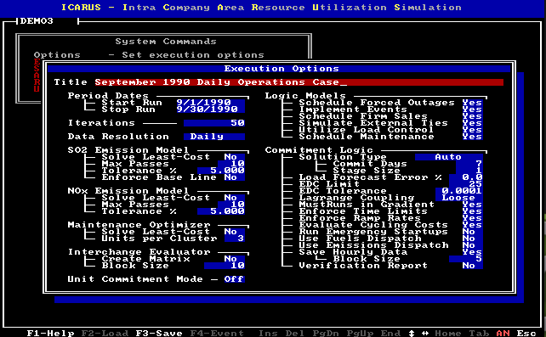The width and height of the screenshot is (546, 337).
Task: Toggle Run Emergency Startups No value
Action: [x=472, y=232]
